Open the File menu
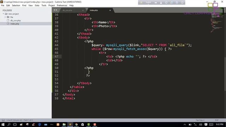This screenshot has width=226, height=127. tap(2, 6)
